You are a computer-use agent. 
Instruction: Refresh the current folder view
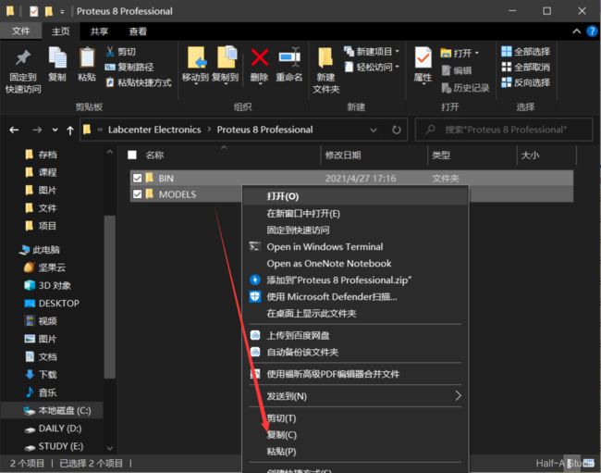tap(397, 130)
